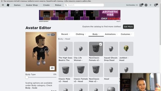Click the Junkbot - Head label
The height and width of the screenshot is (91, 161).
pyautogui.click(x=124, y=59)
